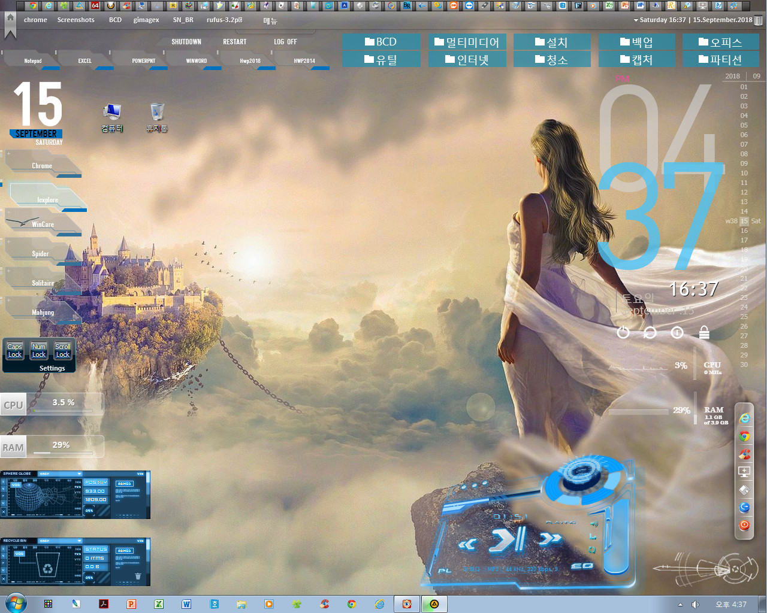Launch Spider from the left launcher
The image size is (767, 613).
41,253
